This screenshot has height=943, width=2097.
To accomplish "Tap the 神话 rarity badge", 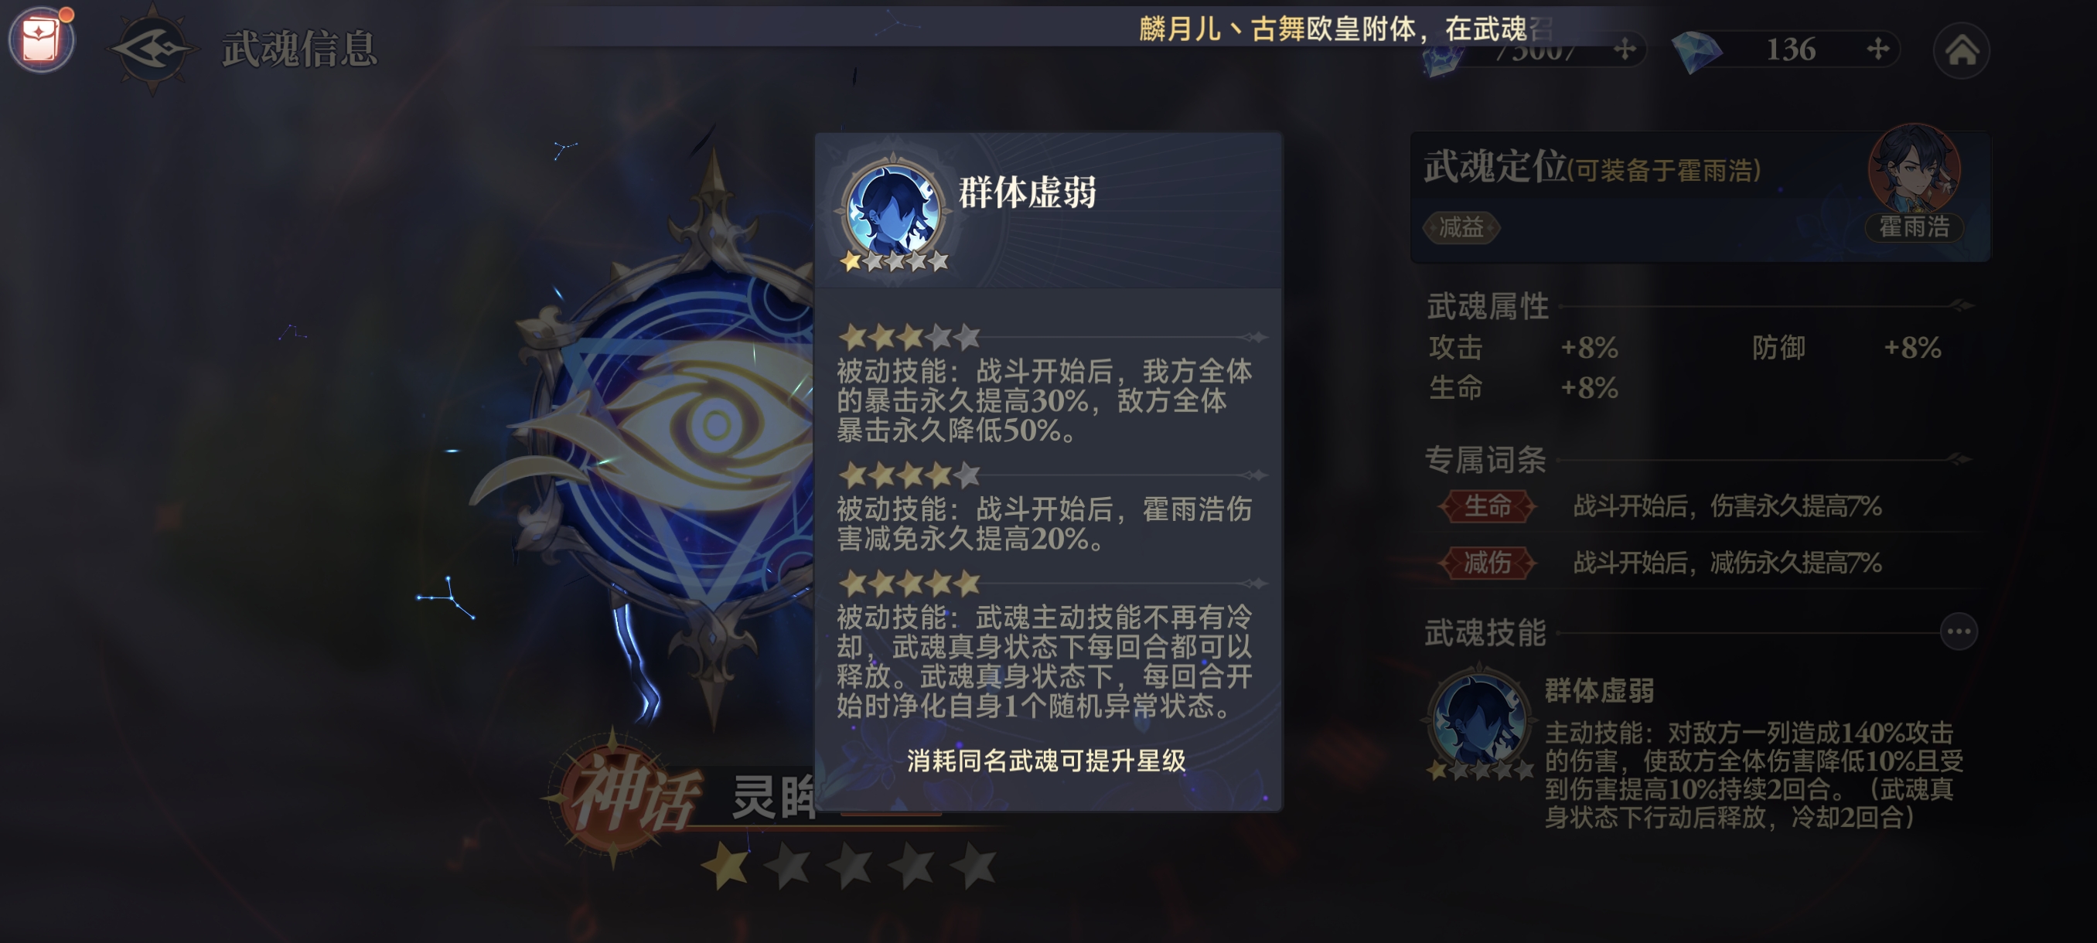I will coord(630,794).
